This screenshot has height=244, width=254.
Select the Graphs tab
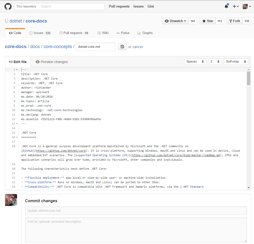pos(145,33)
